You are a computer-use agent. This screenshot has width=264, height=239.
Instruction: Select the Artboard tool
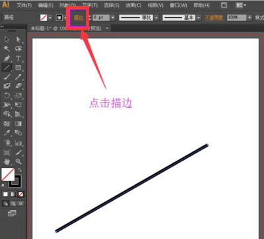tap(7, 152)
